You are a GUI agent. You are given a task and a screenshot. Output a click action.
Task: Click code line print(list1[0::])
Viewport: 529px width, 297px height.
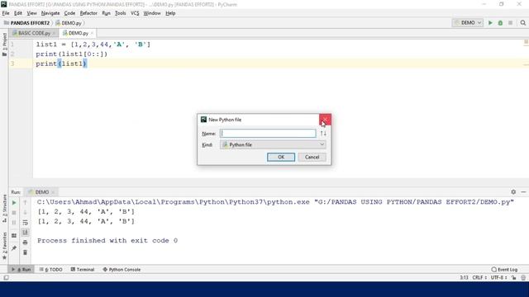(72, 54)
